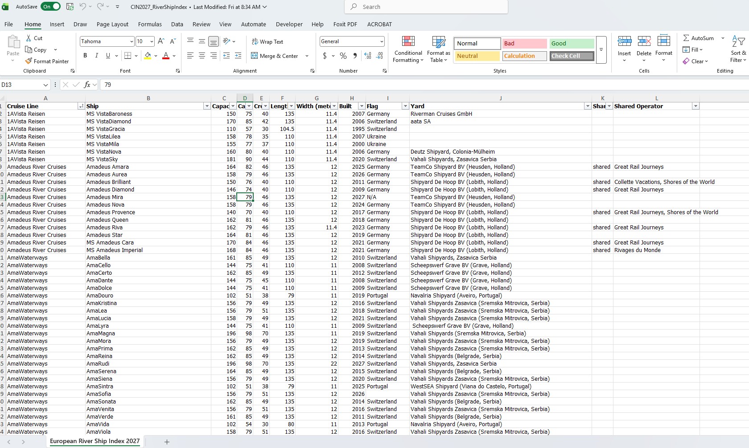Open the Borders button
The width and height of the screenshot is (749, 448).
point(128,56)
